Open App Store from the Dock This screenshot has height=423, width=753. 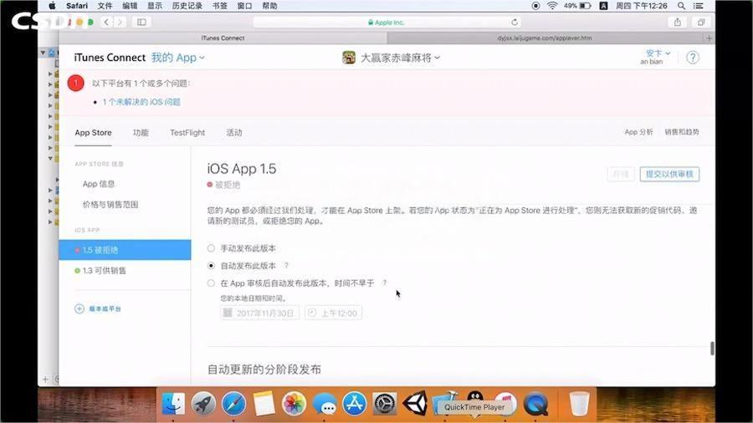(355, 403)
